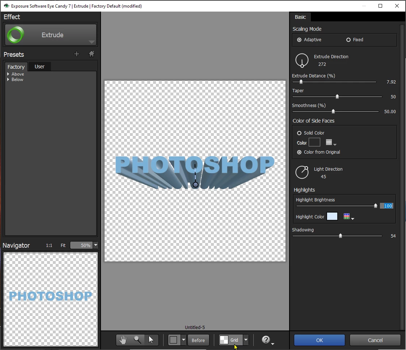Click the Light Direction value 45
Viewport: 406px width, 350px height.
tap(323, 177)
